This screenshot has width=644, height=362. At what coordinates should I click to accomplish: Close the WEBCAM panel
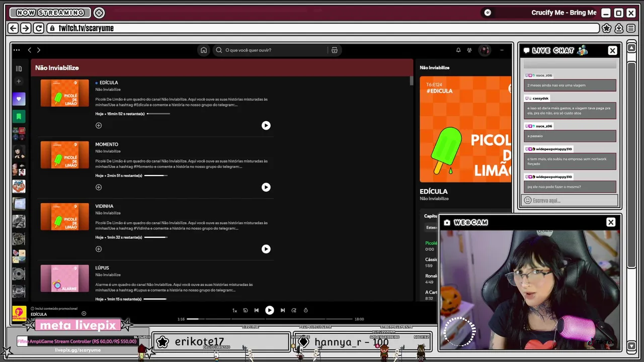tap(611, 222)
